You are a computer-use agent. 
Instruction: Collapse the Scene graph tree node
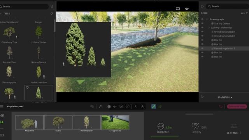(207, 19)
